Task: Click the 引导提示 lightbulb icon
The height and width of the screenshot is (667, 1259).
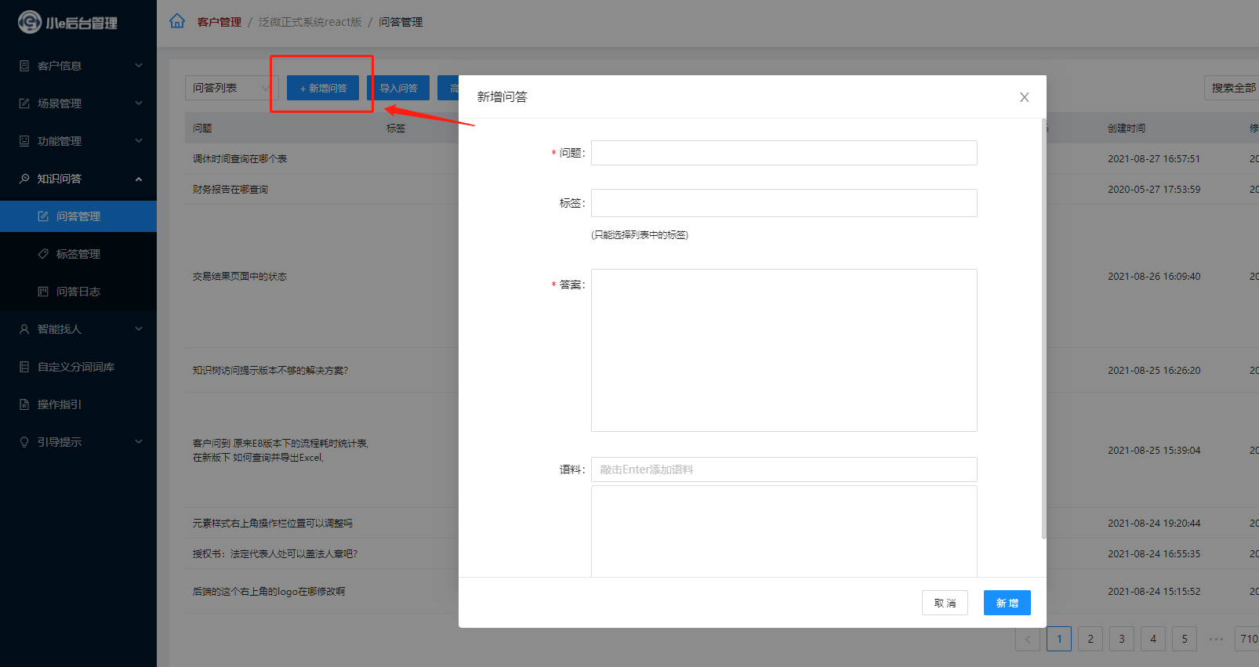Action: click(x=24, y=442)
